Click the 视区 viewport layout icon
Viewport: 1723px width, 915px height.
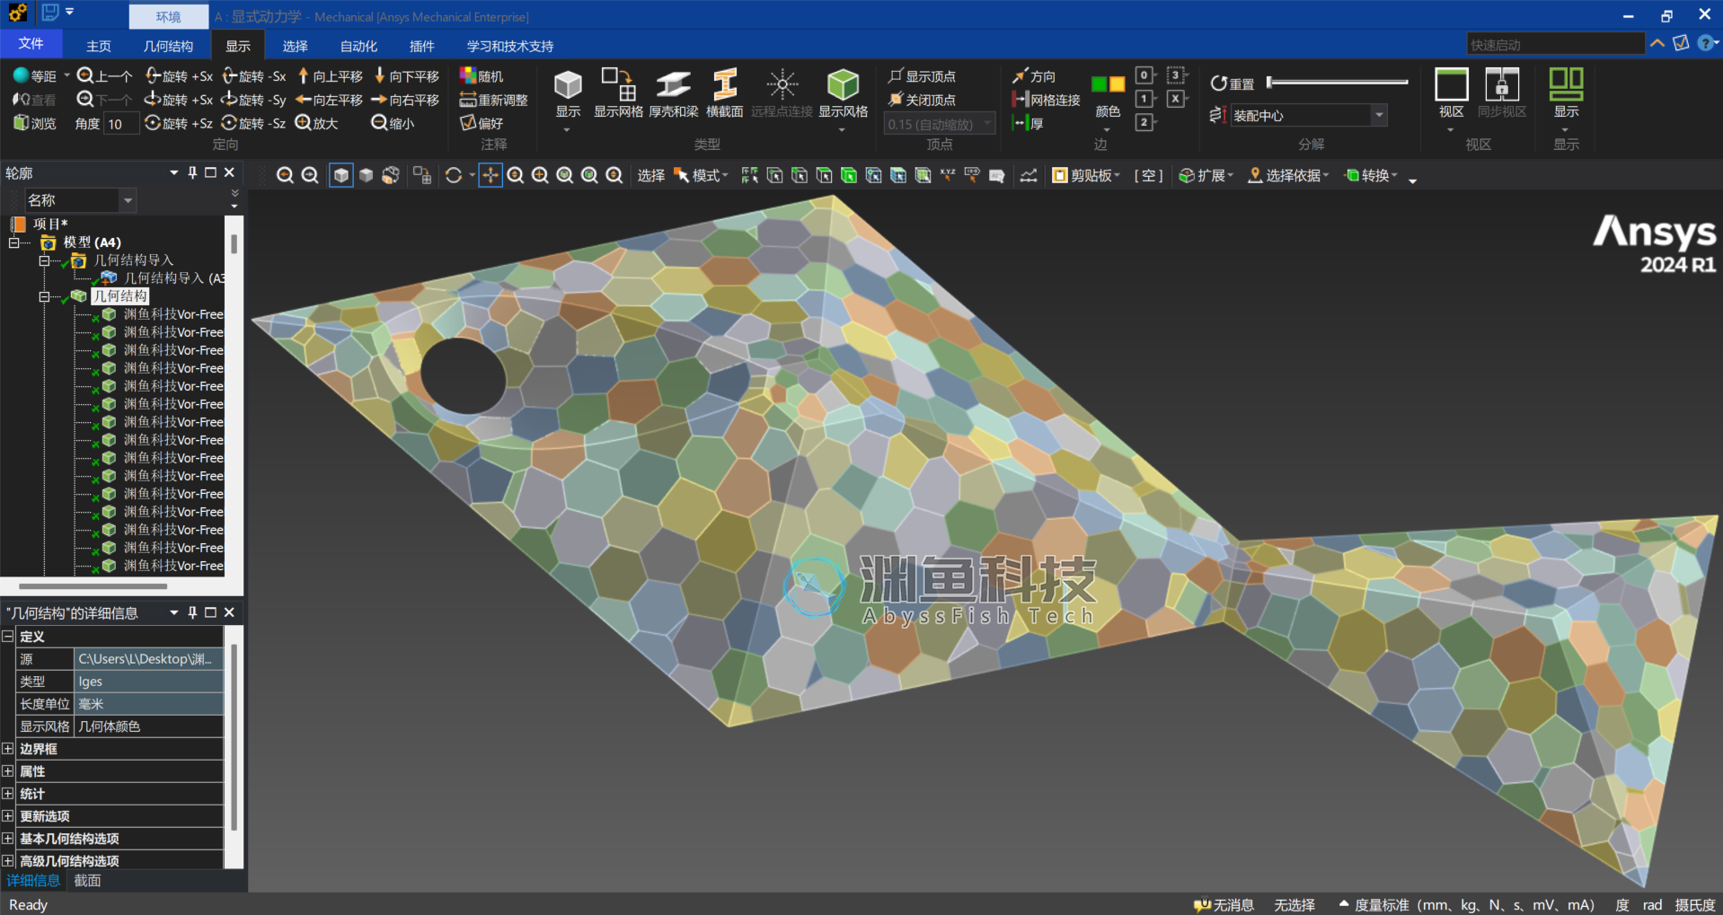(1452, 84)
